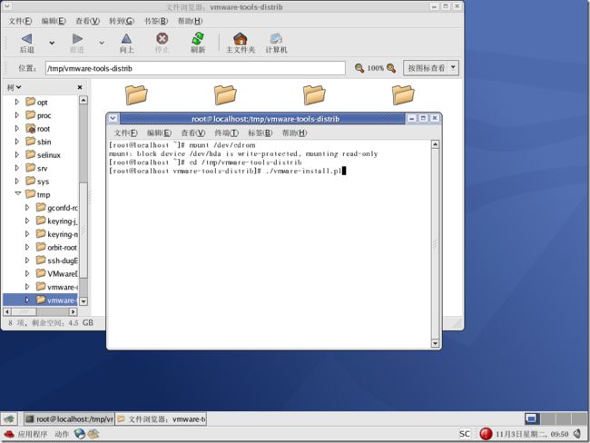Expand the proc folder in tree
The height and width of the screenshot is (443, 590).
[x=17, y=115]
